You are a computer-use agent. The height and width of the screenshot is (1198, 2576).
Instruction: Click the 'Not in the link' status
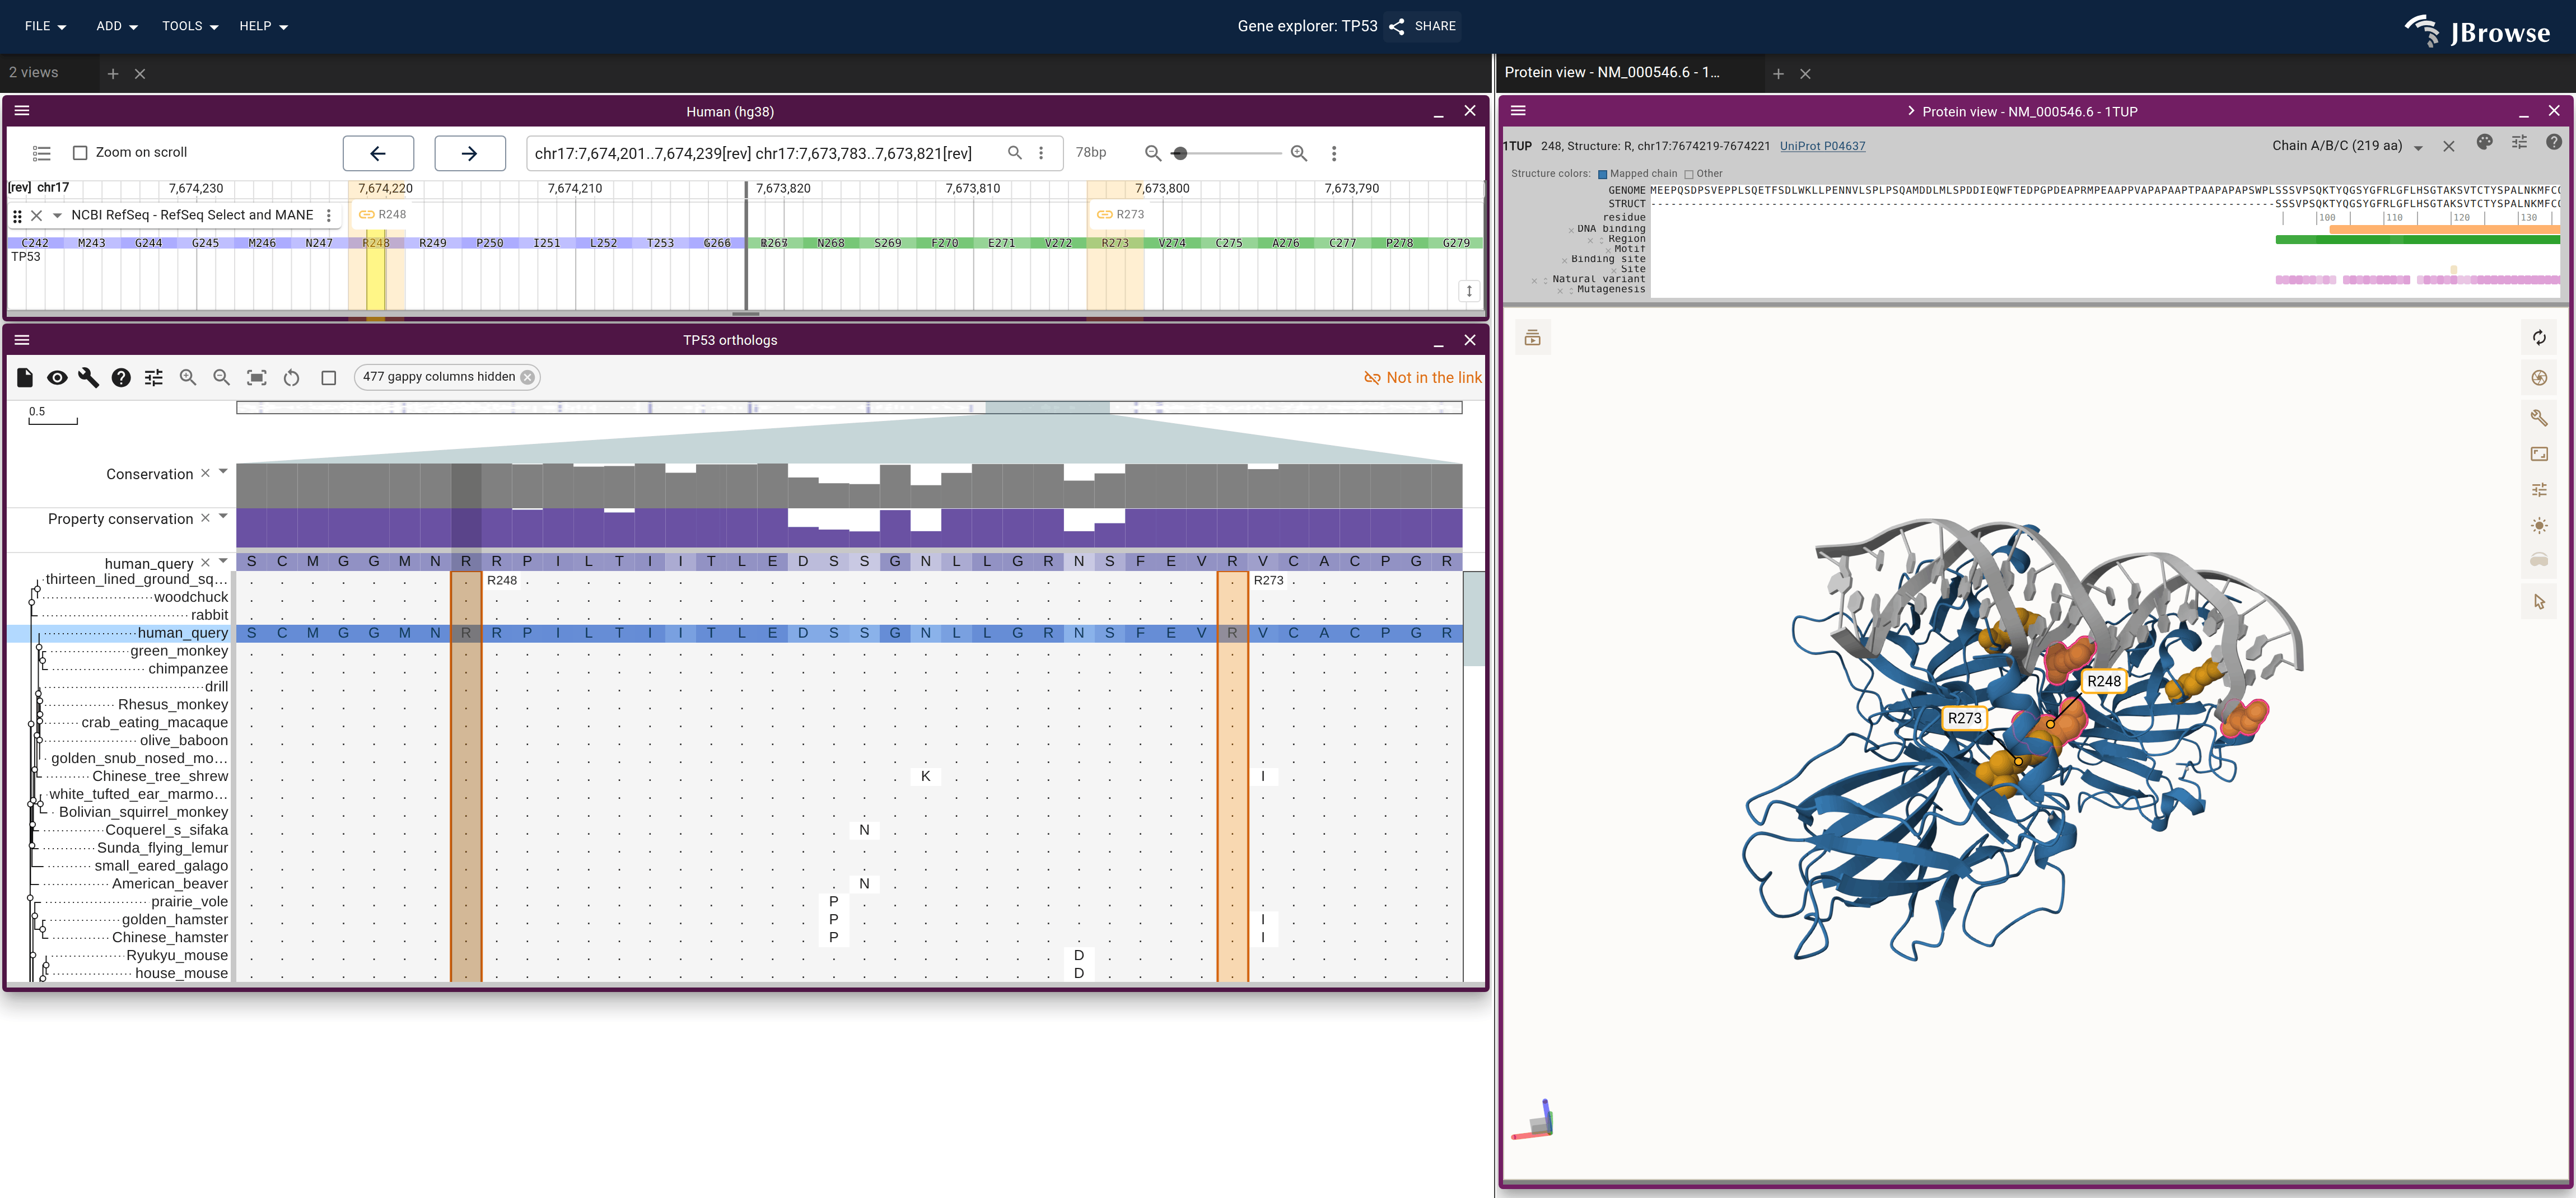pyautogui.click(x=1422, y=377)
